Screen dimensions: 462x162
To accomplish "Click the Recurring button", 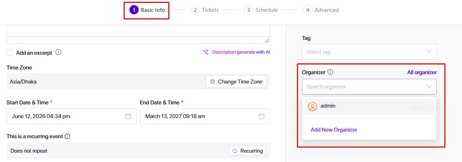I will pos(248,151).
